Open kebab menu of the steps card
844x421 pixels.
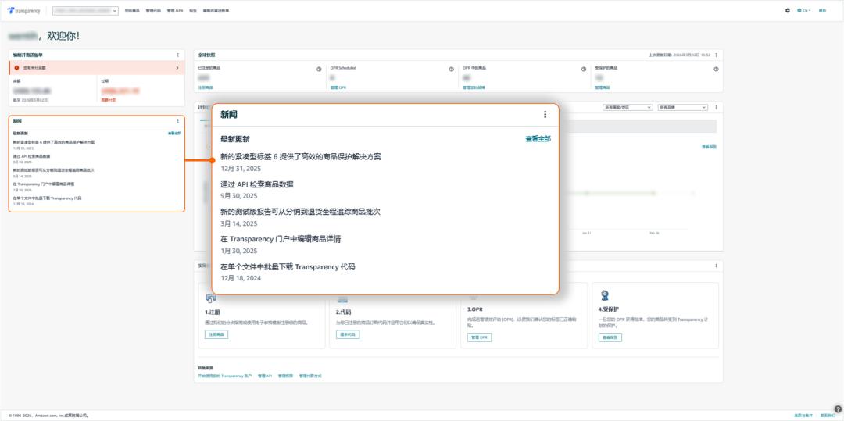click(x=716, y=266)
